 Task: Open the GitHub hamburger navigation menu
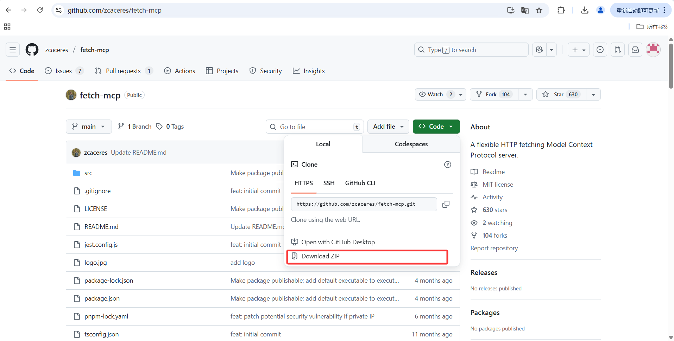tap(13, 50)
